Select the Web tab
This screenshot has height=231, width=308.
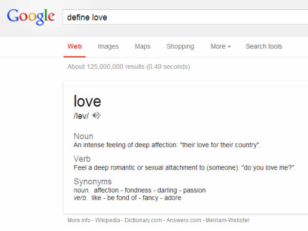[74, 46]
